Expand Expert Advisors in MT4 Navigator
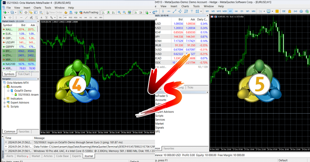The image size is (310, 162). (x=4, y=102)
